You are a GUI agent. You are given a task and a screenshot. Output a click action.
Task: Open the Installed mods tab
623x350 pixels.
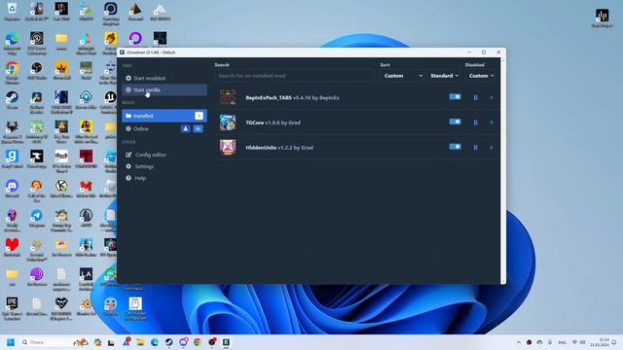point(165,116)
